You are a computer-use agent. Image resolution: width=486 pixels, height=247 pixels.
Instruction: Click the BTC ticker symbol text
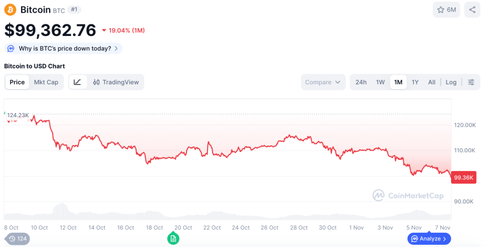pyautogui.click(x=59, y=10)
